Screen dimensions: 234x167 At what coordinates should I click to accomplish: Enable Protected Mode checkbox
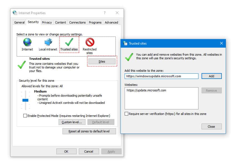click(x=25, y=116)
